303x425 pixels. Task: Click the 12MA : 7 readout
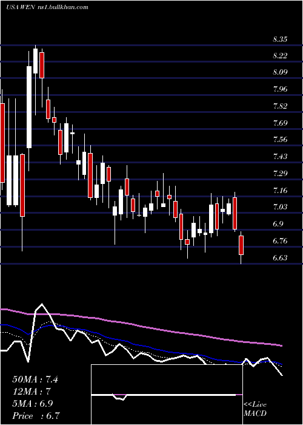[32, 392]
